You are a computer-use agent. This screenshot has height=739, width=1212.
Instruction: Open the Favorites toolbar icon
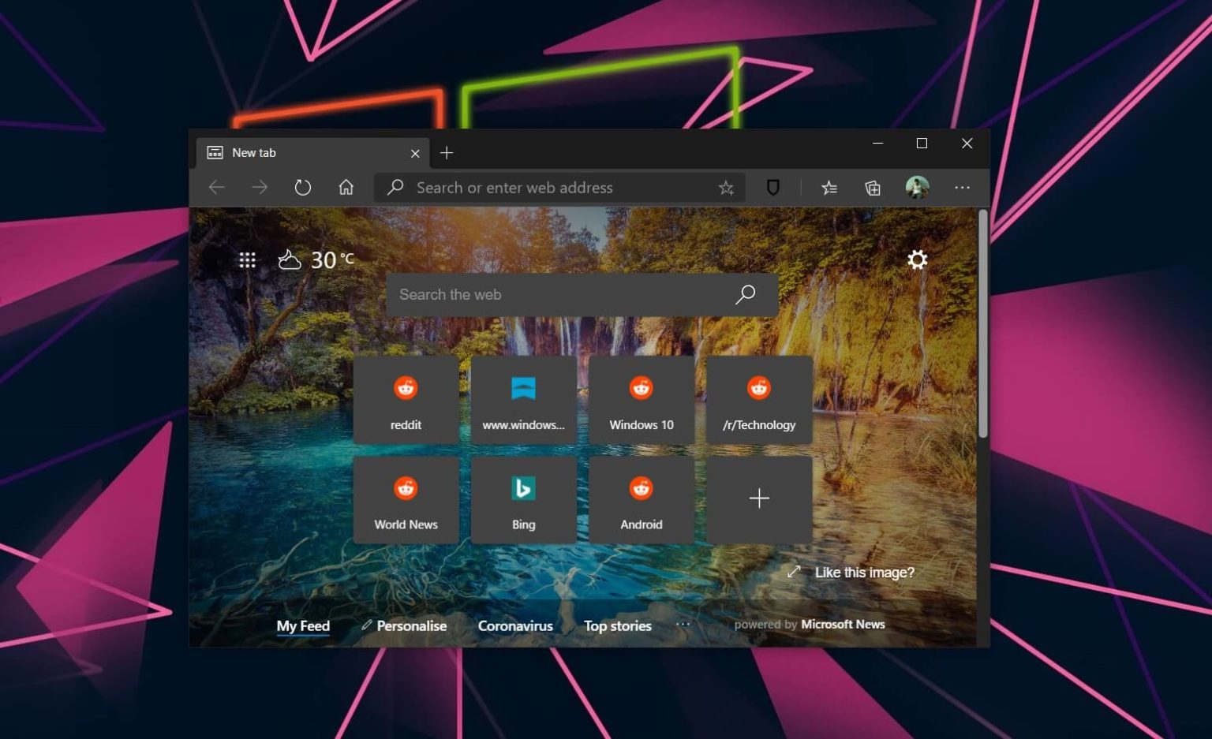click(828, 187)
